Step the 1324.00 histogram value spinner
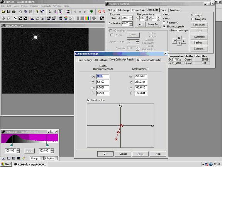This screenshot has height=198, width=247. 52,151
